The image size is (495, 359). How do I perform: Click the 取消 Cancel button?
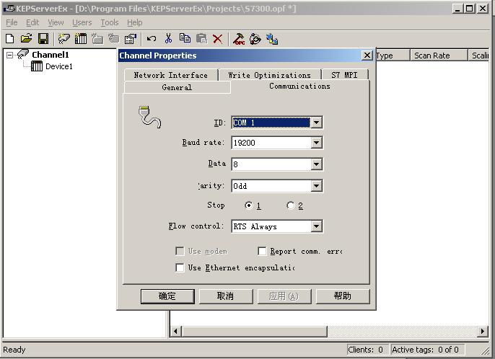click(226, 296)
